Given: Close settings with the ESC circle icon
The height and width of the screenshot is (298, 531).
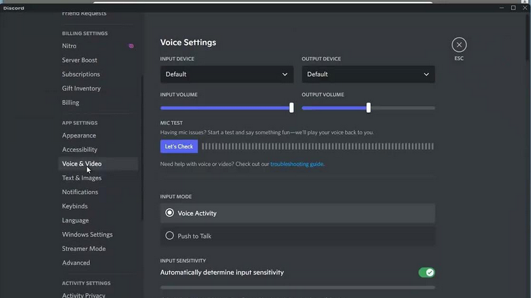Looking at the screenshot, I should click(459, 45).
